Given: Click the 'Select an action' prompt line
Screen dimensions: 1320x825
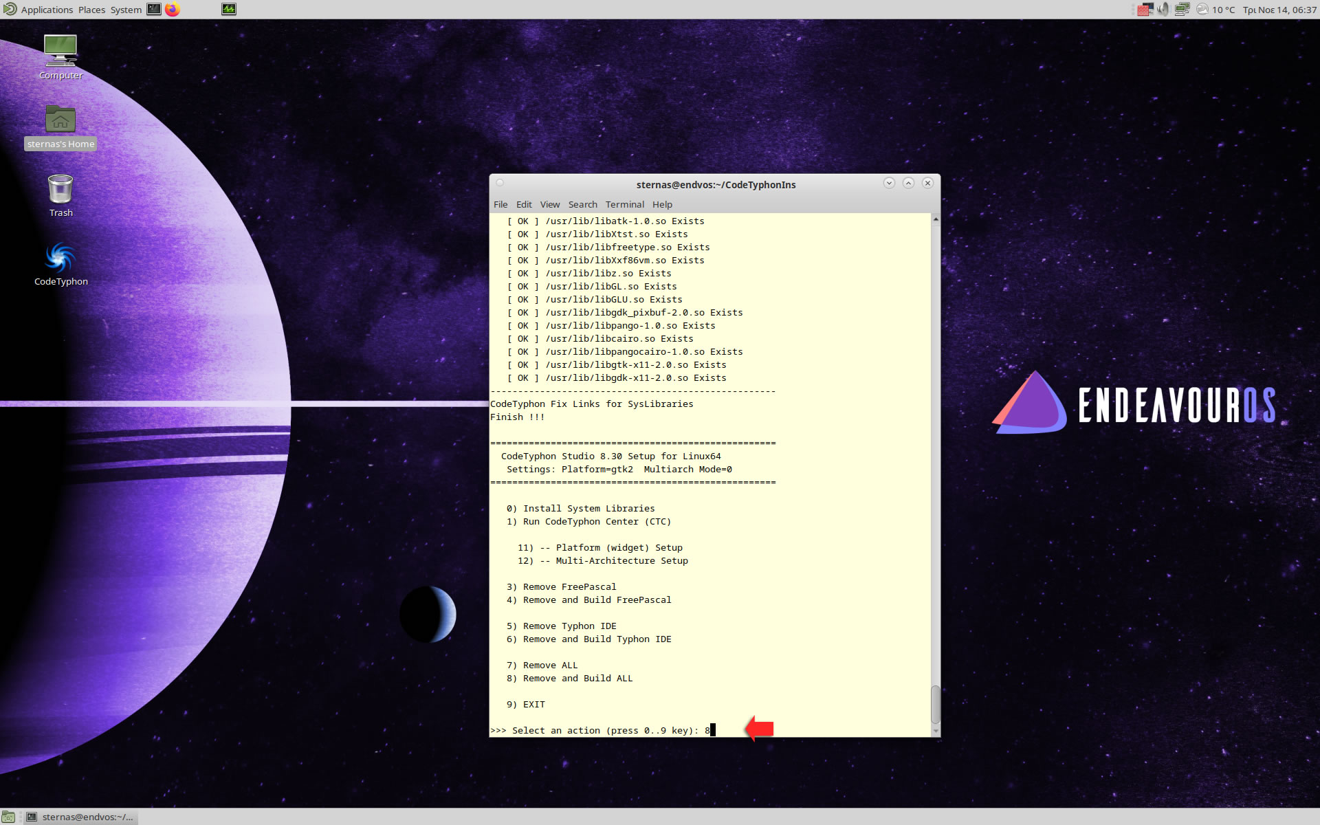Looking at the screenshot, I should pos(603,730).
